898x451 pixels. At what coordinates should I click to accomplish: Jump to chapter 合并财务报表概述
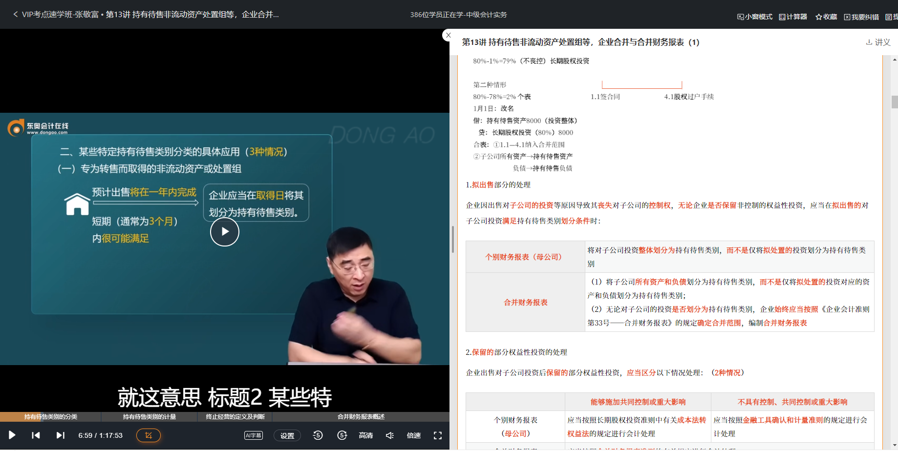(x=361, y=417)
